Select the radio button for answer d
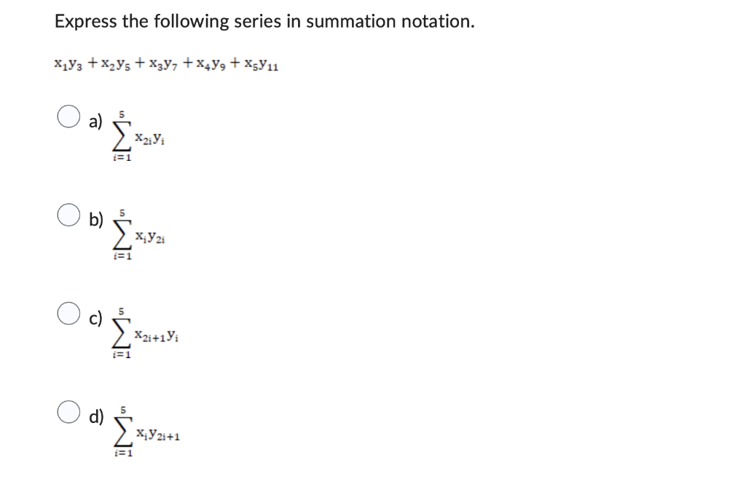This screenshot has height=495, width=746. pyautogui.click(x=69, y=413)
